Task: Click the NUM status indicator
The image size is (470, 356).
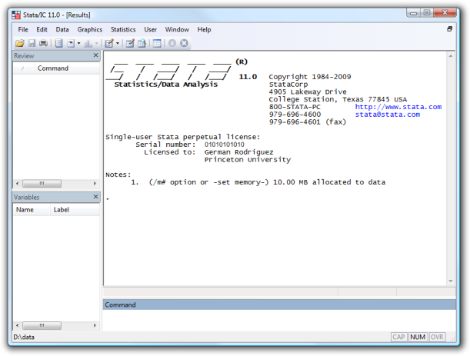Action: click(418, 337)
